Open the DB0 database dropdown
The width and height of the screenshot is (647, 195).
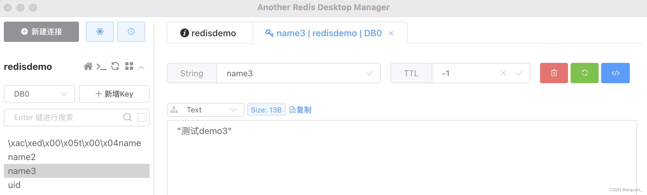point(39,94)
